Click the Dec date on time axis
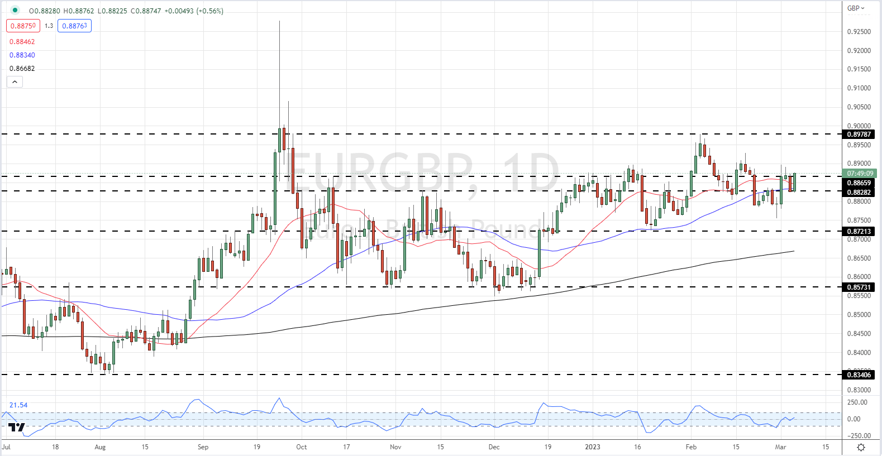 494,447
